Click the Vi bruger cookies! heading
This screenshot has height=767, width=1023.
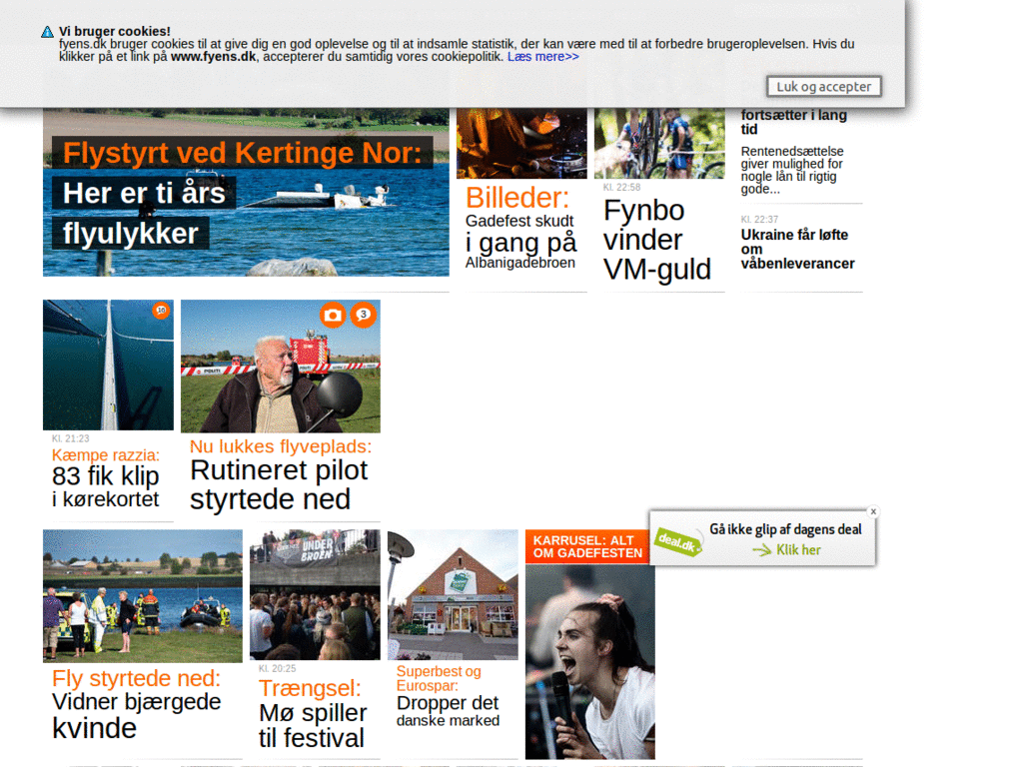point(114,31)
